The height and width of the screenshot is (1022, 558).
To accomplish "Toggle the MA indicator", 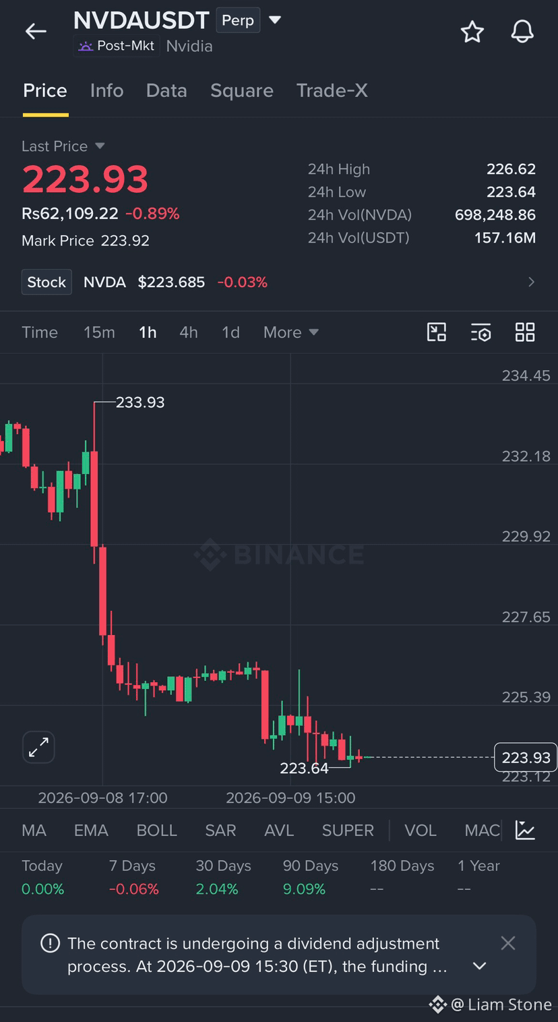I will [34, 830].
